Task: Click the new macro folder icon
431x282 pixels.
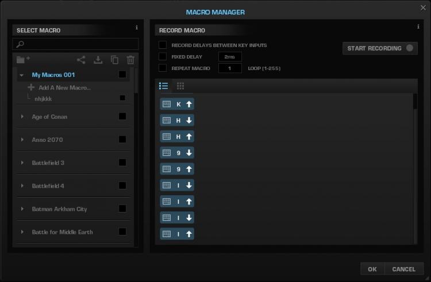Action: 23,60
